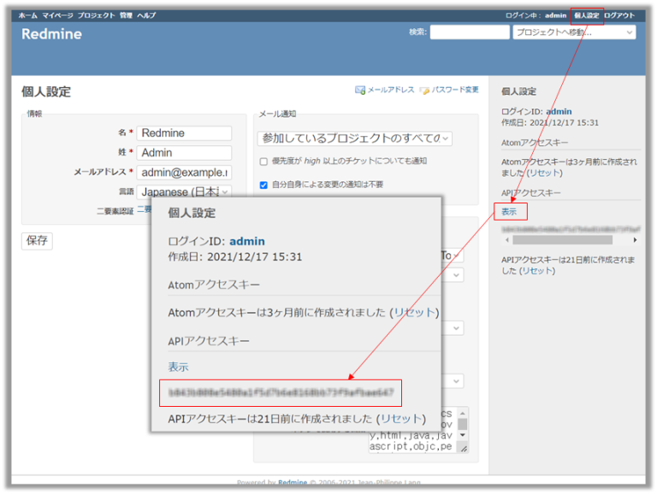Expand the mail notification option dropdown
The width and height of the screenshot is (657, 494).
point(355,138)
